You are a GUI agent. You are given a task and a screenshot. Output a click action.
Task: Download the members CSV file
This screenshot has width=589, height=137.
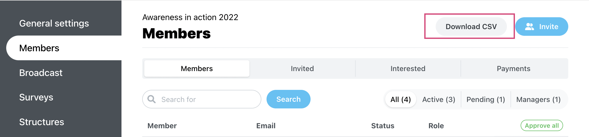(x=471, y=27)
